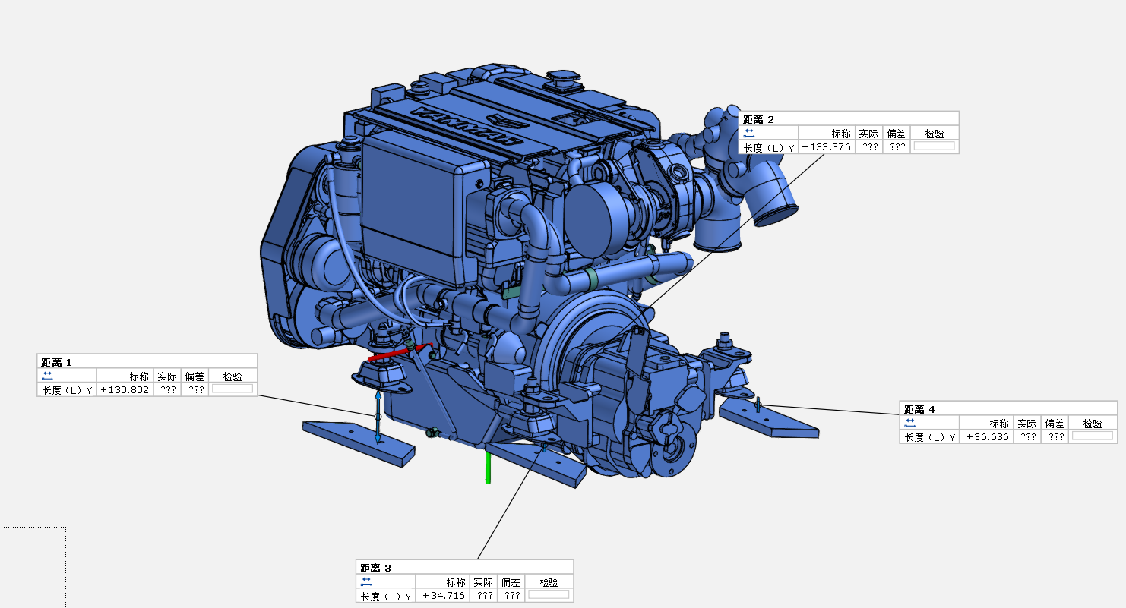Click the 实际 header in 距离 3
The height and width of the screenshot is (608, 1126).
tap(483, 582)
